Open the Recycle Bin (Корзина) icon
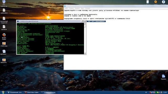This screenshot has height=94, width=168. point(163,77)
